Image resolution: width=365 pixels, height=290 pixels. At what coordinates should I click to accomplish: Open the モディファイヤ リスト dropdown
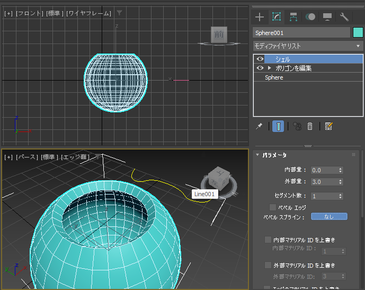click(308, 46)
